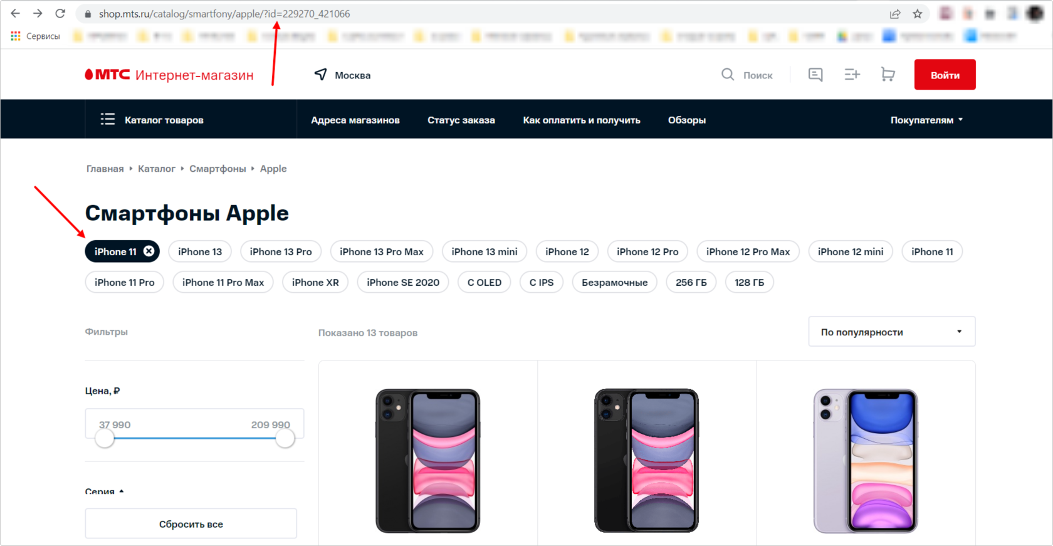Click the MTS logo
The width and height of the screenshot is (1053, 546).
pos(108,75)
